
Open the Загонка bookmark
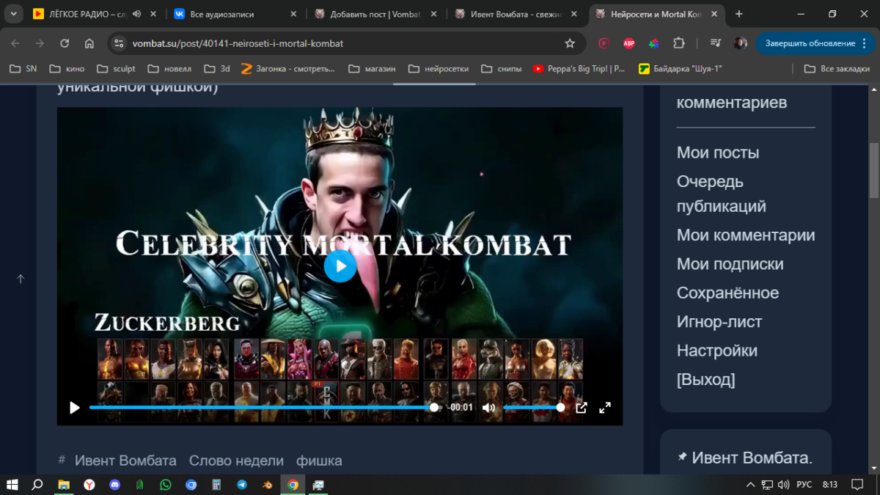coord(287,69)
